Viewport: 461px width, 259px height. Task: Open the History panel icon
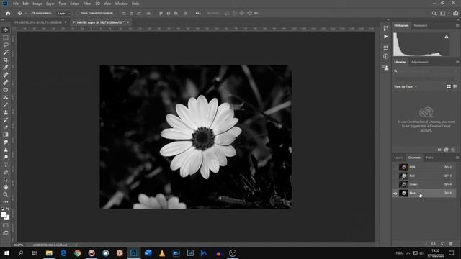click(386, 28)
